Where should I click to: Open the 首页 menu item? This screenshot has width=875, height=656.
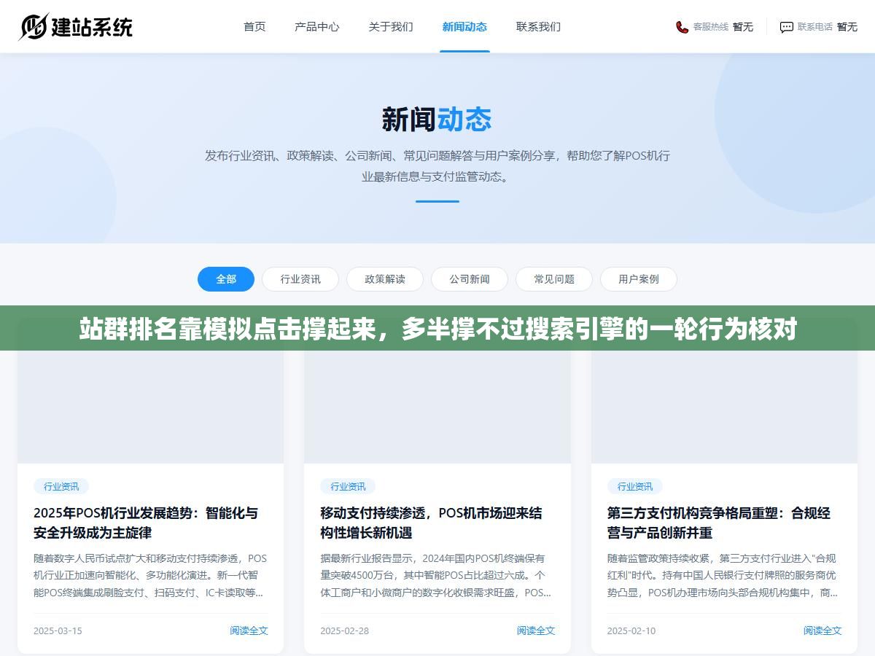coord(254,27)
